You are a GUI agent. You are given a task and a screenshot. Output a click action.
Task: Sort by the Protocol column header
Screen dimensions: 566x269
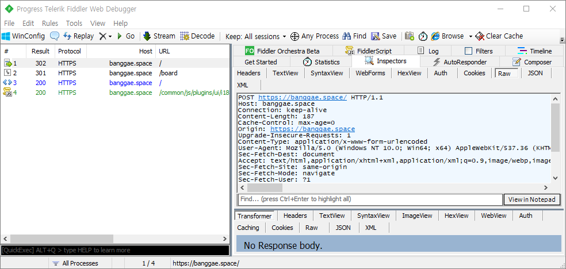tap(70, 51)
